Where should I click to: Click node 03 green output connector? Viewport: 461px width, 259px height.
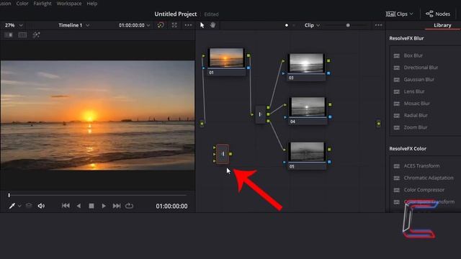(328, 60)
